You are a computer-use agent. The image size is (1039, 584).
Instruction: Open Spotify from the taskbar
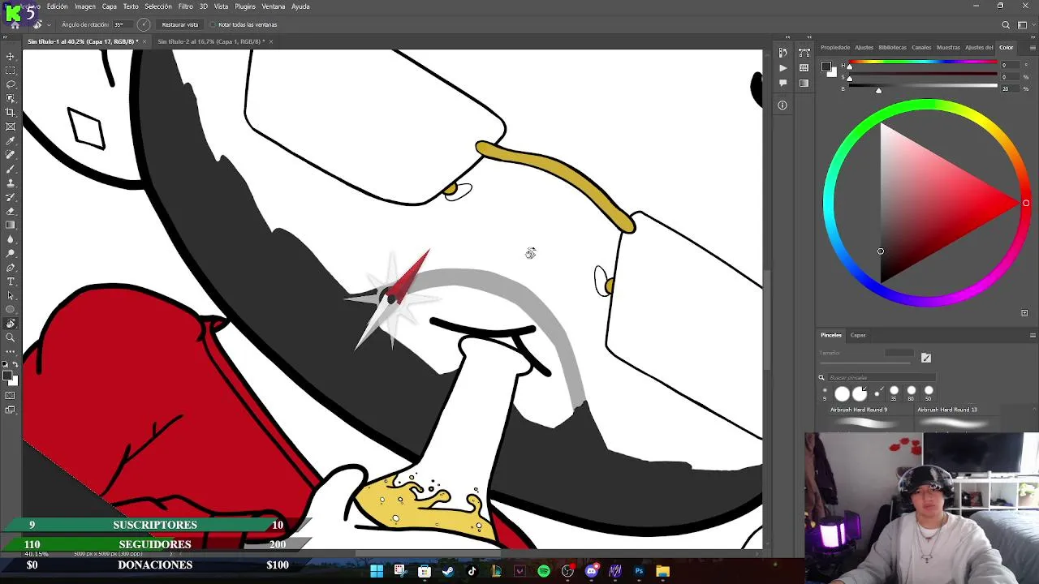(x=544, y=571)
